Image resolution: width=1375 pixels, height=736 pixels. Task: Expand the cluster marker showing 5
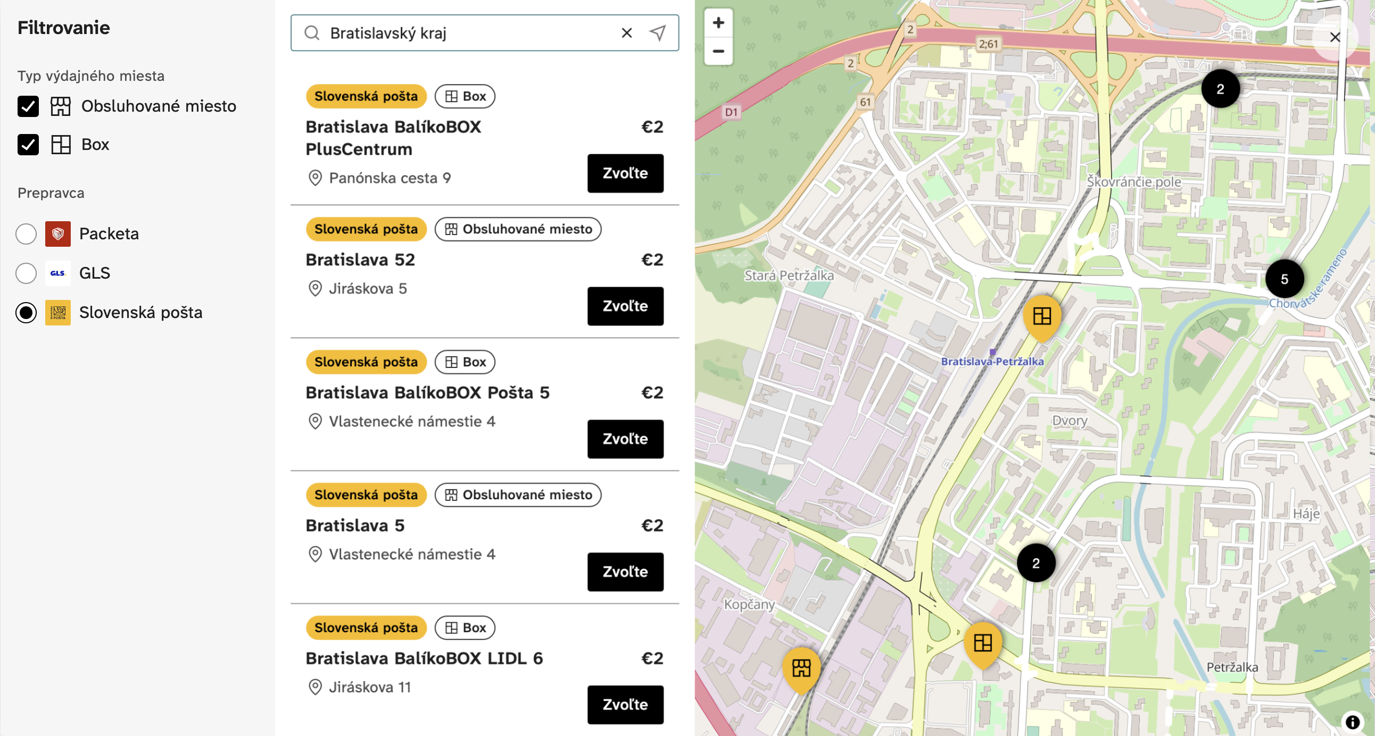coord(1284,279)
